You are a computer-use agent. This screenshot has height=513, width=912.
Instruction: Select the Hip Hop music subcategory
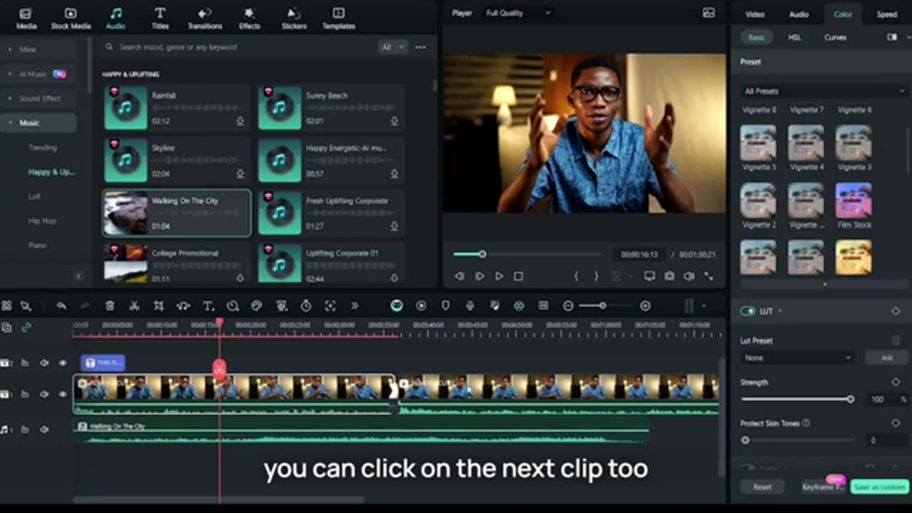41,221
